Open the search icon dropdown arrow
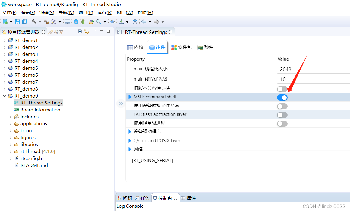350x211 pixels. pyautogui.click(x=105, y=22)
